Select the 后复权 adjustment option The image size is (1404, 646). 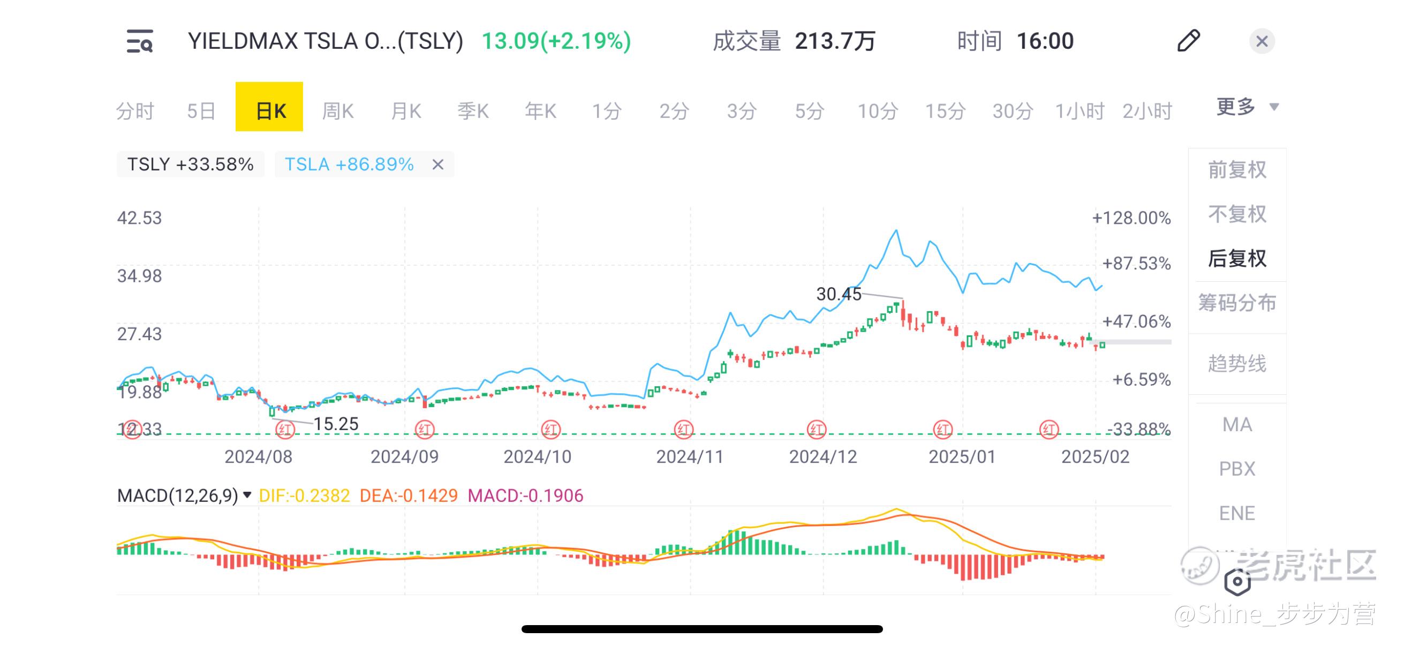(1237, 258)
